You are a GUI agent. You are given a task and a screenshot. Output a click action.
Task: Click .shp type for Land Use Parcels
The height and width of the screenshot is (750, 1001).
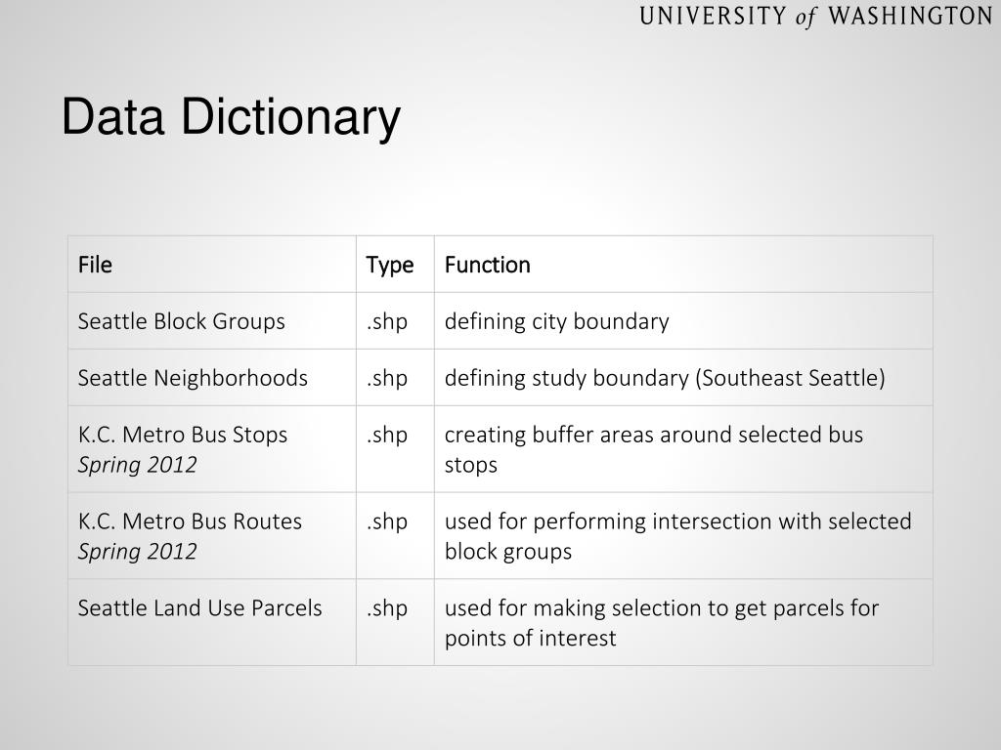(387, 608)
